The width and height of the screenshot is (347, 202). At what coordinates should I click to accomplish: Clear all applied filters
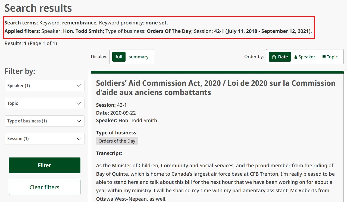coord(44,187)
